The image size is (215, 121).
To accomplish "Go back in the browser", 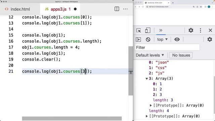I will [x=135, y=7].
